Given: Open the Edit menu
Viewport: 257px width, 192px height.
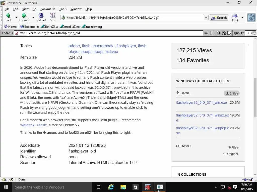Looking at the screenshot, I should [x=16, y=9].
